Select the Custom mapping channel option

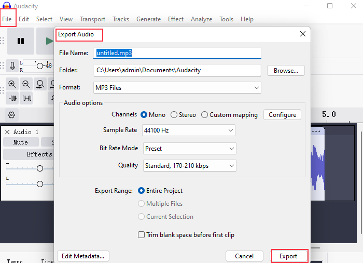click(229, 115)
